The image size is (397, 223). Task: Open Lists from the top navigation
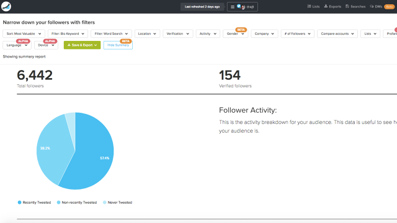[x=313, y=7]
